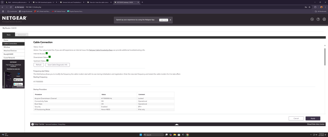Open the help question mark icon
The image size is (328, 137).
(x=318, y=19)
